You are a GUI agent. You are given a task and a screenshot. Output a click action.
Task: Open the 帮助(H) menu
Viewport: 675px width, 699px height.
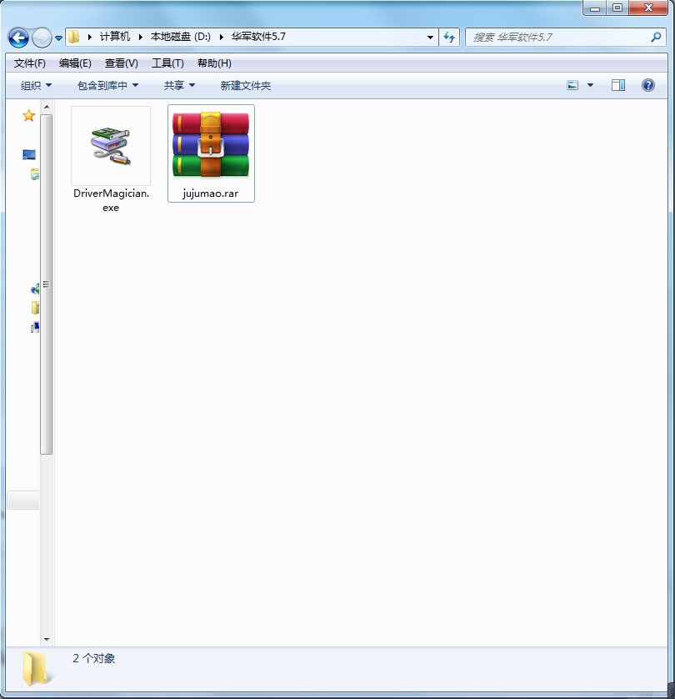[214, 63]
